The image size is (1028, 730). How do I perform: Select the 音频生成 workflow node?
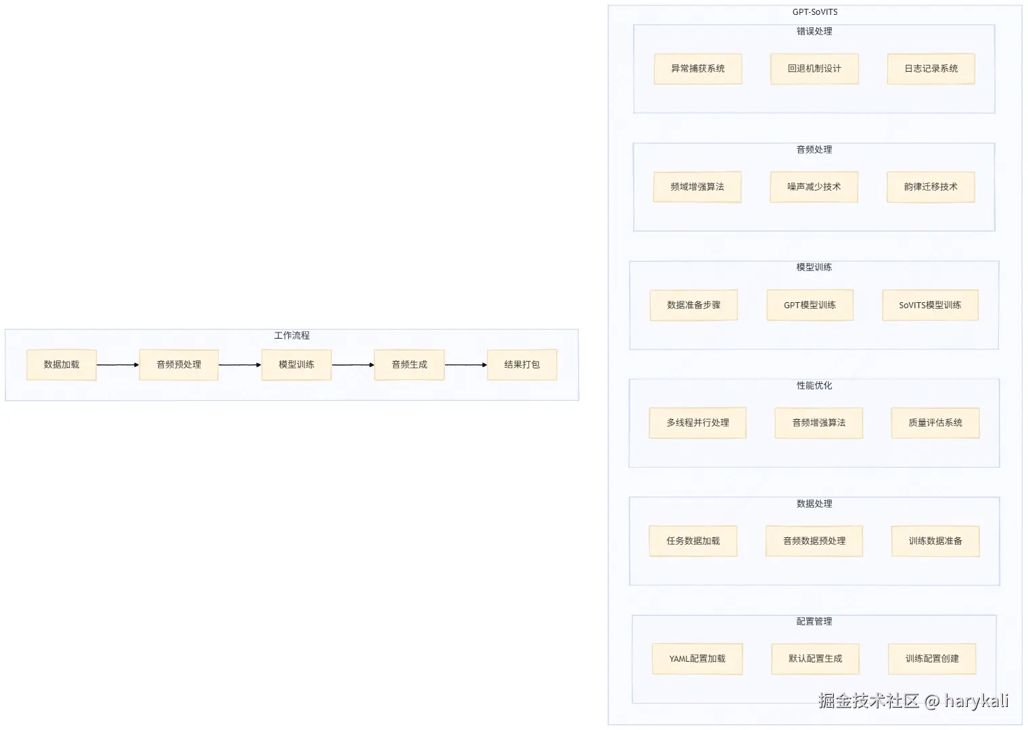pyautogui.click(x=409, y=365)
